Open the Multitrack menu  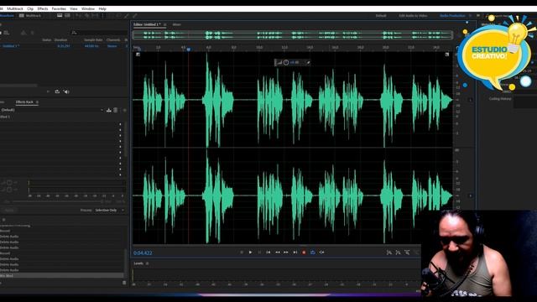(15, 8)
